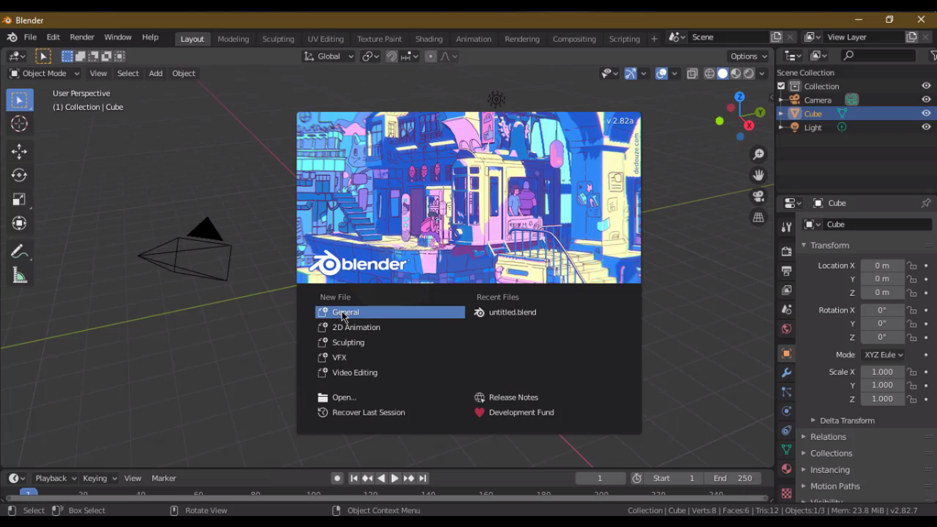Click the Scale X value slider
This screenshot has width=937, height=527.
pos(882,372)
